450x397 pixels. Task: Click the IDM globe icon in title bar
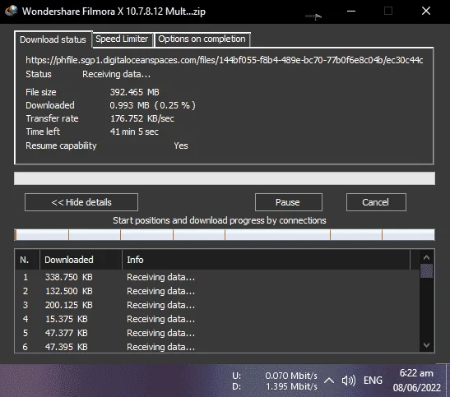point(11,11)
